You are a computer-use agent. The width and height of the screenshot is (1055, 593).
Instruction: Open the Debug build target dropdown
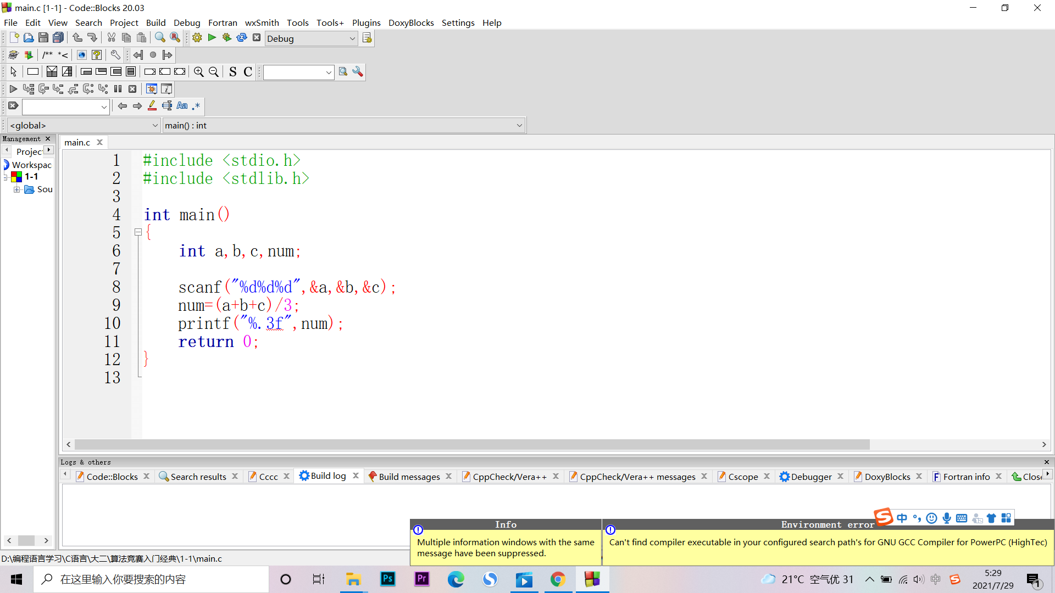point(311,38)
